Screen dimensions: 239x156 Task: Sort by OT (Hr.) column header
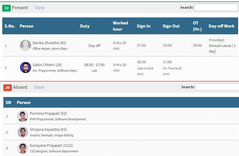click(197, 26)
